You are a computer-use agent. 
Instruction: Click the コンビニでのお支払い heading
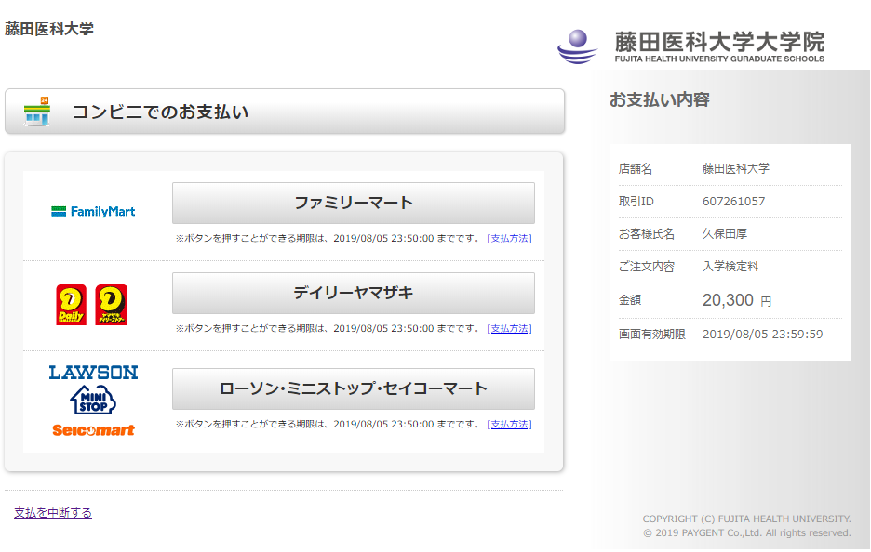161,112
